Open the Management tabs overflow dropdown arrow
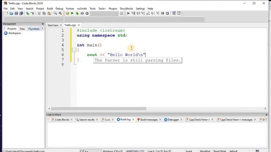Image resolution: width=271 pixels, height=152 pixels. 42,28
